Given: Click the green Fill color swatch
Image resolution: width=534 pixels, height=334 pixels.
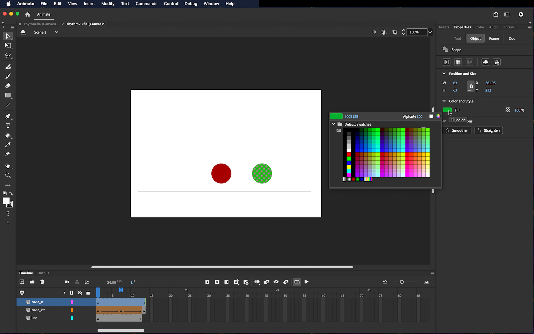Looking at the screenshot, I should pos(447,110).
